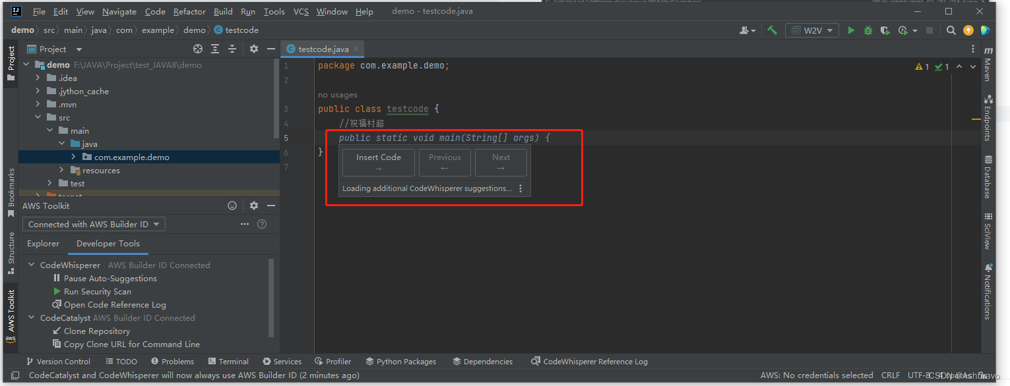
Task: Pause Auto-Suggestions in CodeWhisperer
Action: (110, 278)
